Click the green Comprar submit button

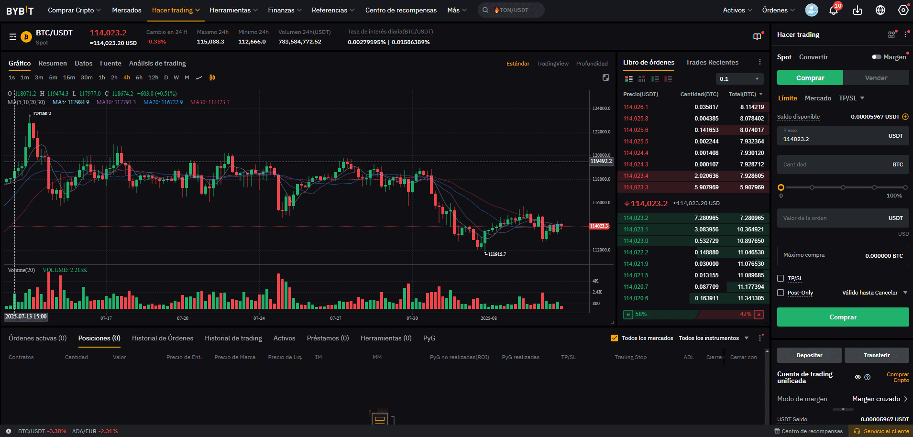[843, 317]
